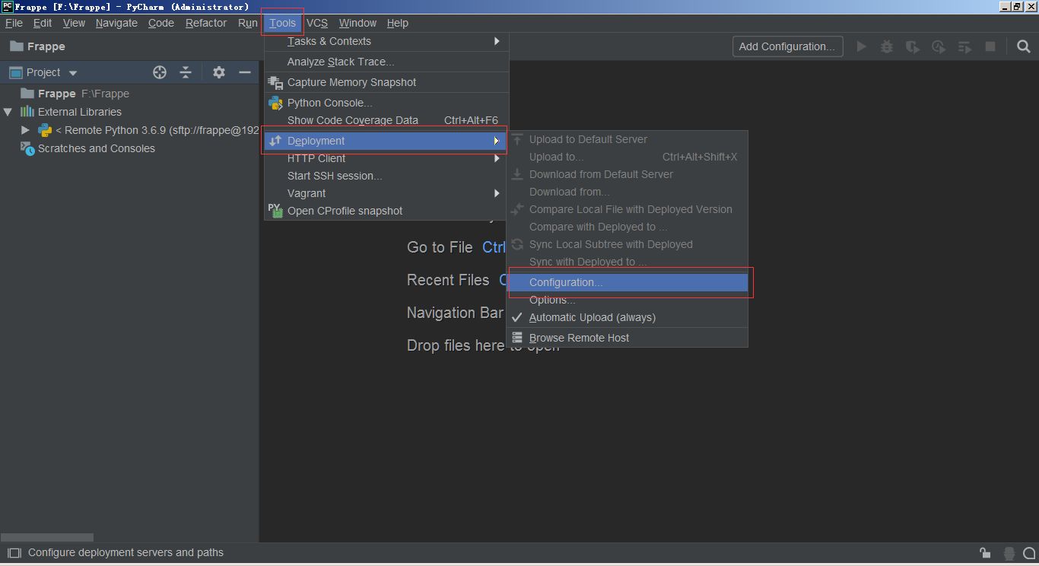Viewport: 1039px width, 566px height.
Task: Choose Browse Remote Host
Action: click(628, 338)
